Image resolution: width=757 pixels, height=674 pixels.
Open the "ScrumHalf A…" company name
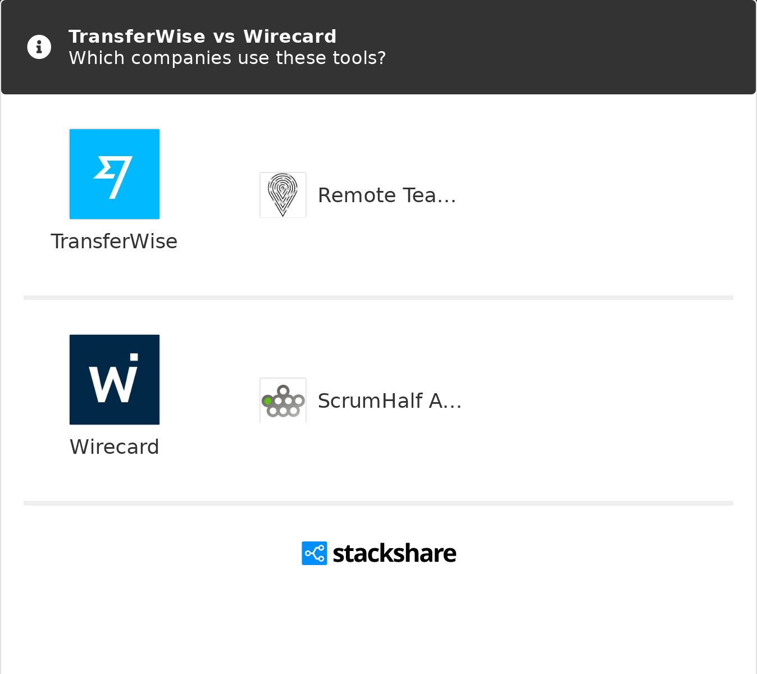[x=389, y=401]
